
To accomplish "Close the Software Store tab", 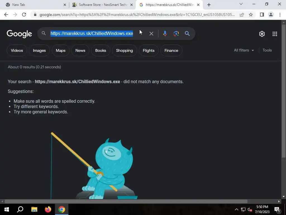I will point(132,5).
